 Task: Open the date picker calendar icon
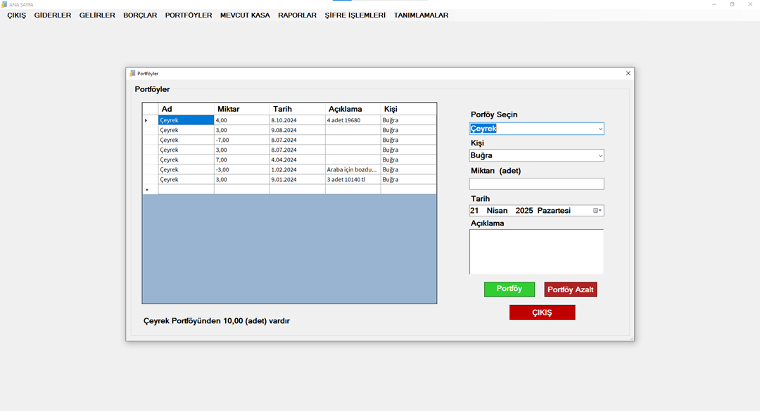coord(597,211)
